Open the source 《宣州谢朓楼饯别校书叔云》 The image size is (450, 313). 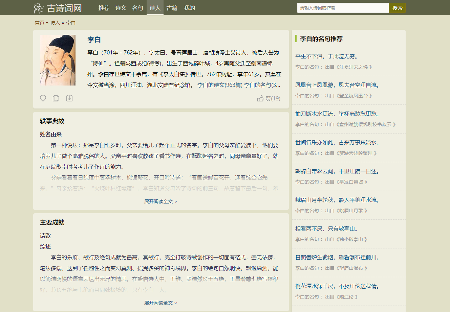click(365, 124)
